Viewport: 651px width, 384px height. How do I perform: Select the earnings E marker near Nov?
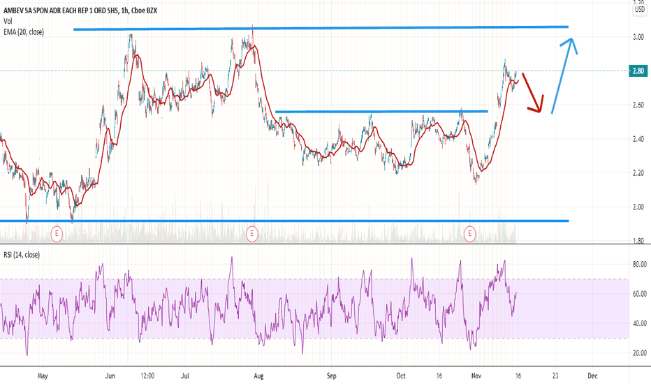point(469,234)
